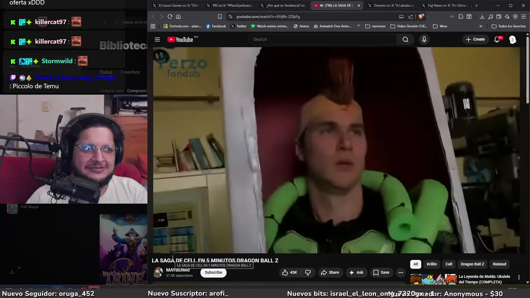This screenshot has height=298, width=530.
Task: Open the MAYBENwd channel avatar
Action: pos(158,272)
